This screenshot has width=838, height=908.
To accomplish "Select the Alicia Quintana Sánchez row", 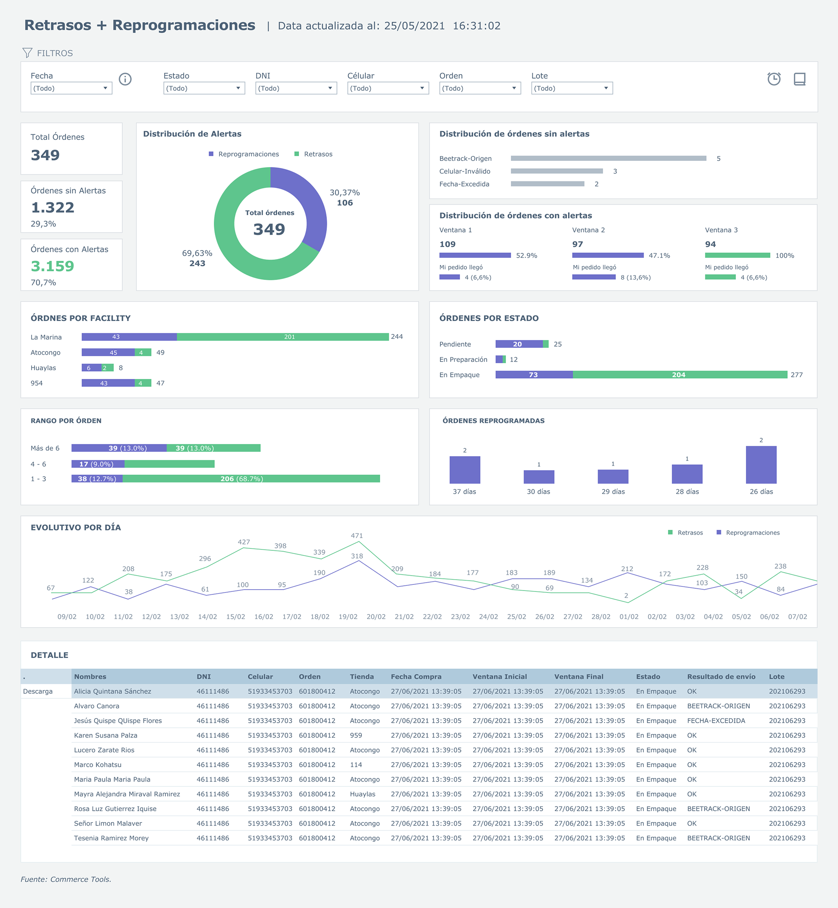I will pos(113,691).
